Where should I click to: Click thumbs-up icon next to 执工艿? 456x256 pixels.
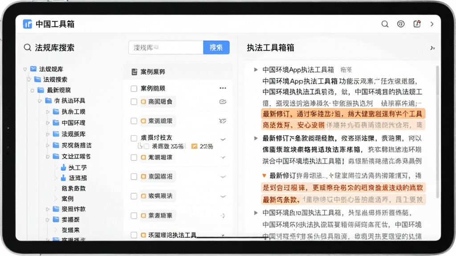point(63,168)
